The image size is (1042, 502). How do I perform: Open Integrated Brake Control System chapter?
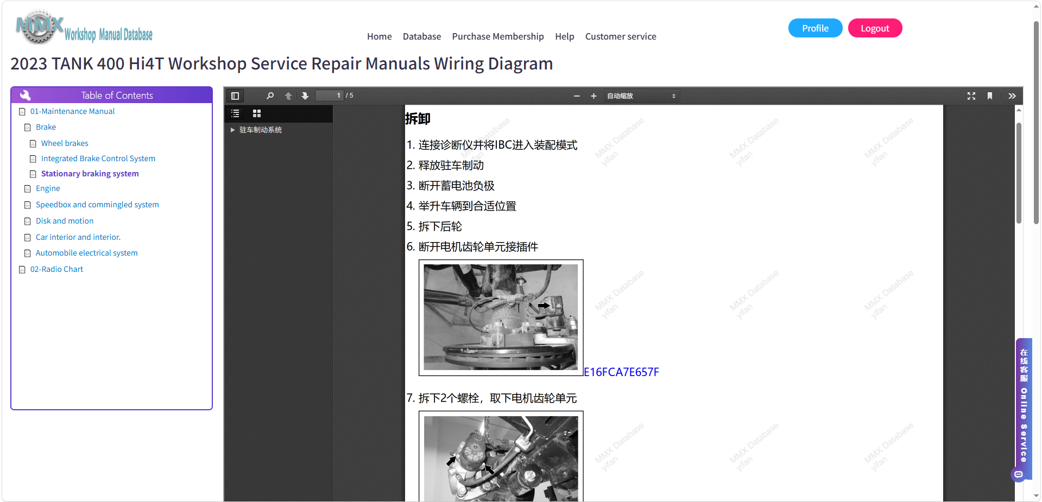click(x=98, y=158)
